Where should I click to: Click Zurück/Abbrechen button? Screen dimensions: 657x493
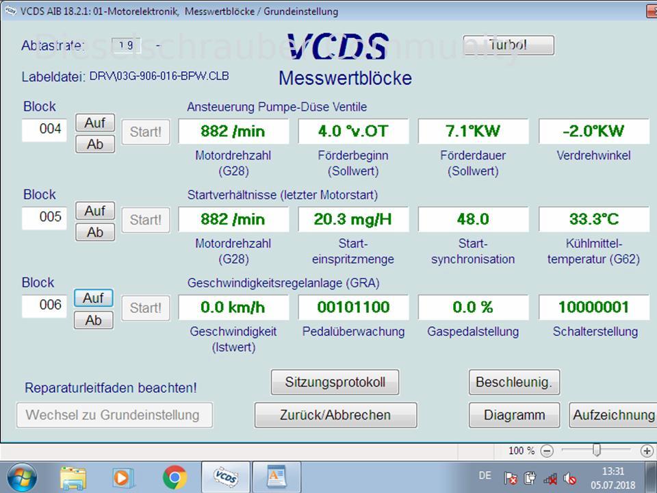coord(335,415)
